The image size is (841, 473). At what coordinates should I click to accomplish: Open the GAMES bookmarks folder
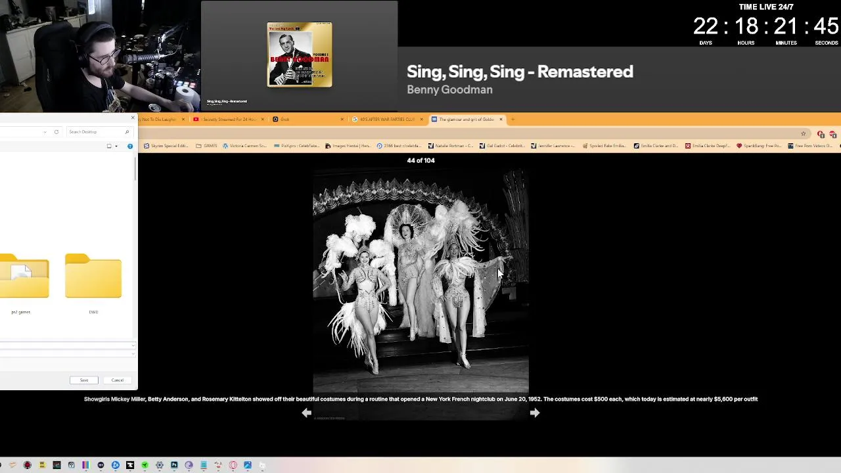206,146
